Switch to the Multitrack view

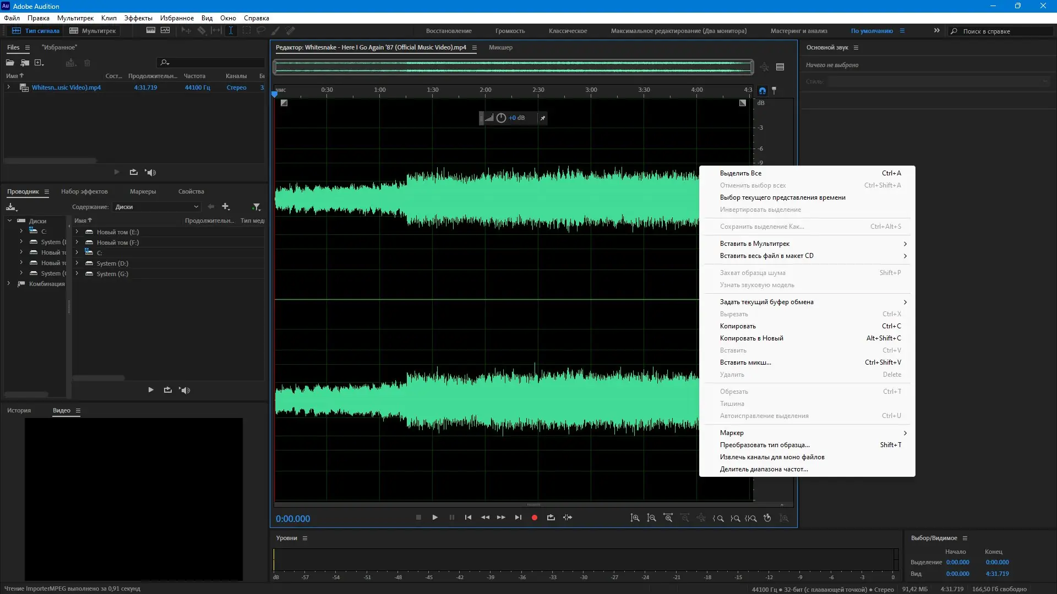tap(92, 31)
